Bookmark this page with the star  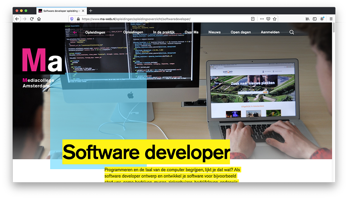(275, 19)
